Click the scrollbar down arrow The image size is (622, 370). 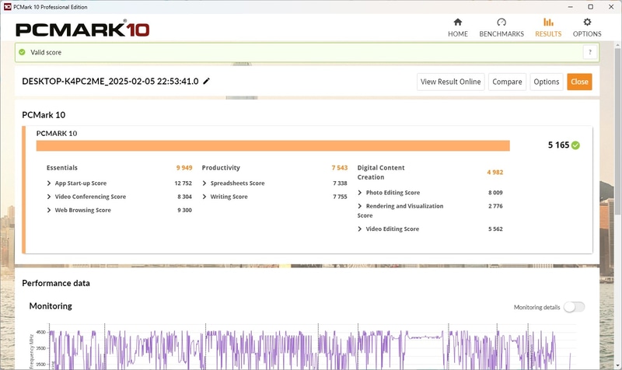617,365
